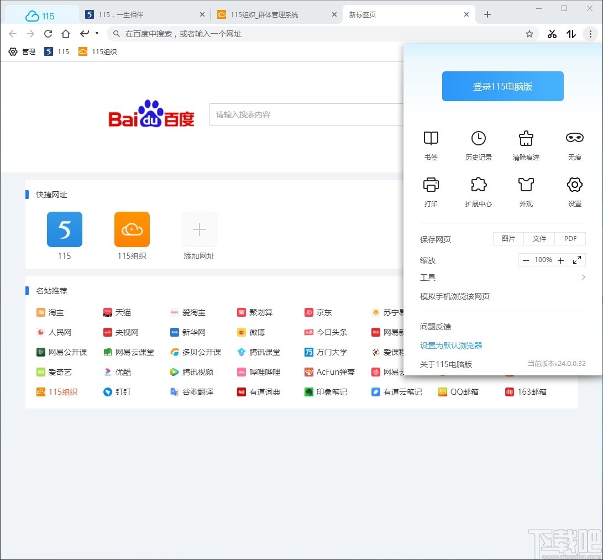Open 京东 site link
This screenshot has height=560, width=603.
[x=318, y=312]
